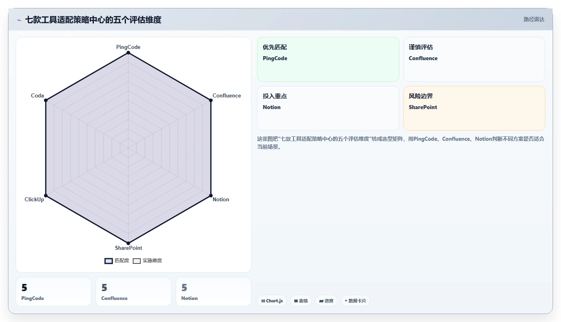Open the 投入重点 Notion card
The width and height of the screenshot is (561, 322).
[x=328, y=108]
